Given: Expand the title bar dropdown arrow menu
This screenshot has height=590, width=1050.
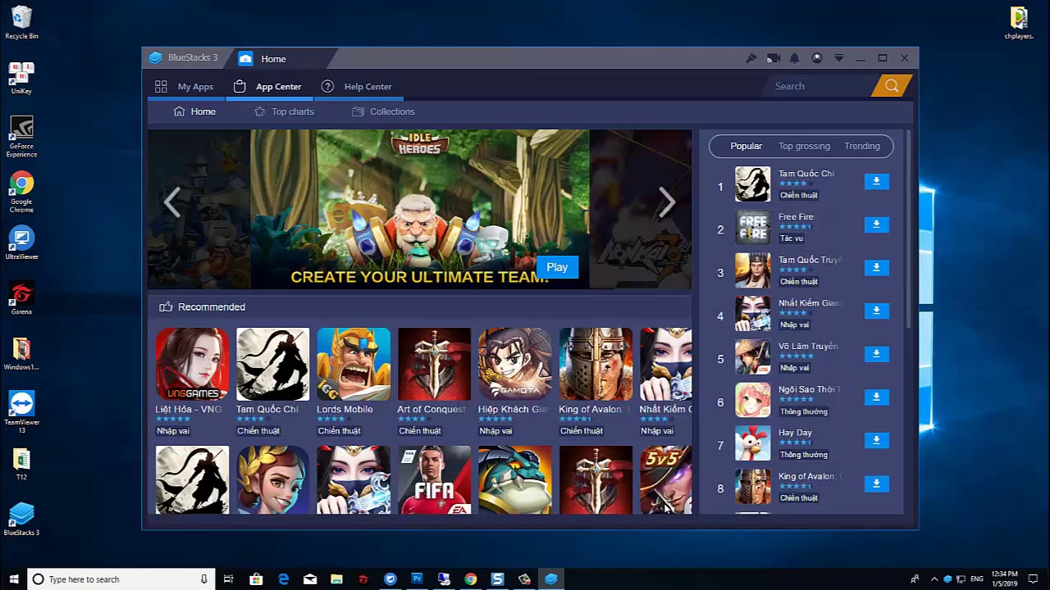Looking at the screenshot, I should point(838,58).
